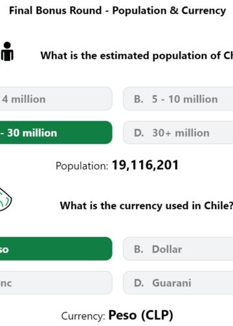Click the letter B. before Dollar
Viewport: 233px width, 326px height.
coord(139,249)
